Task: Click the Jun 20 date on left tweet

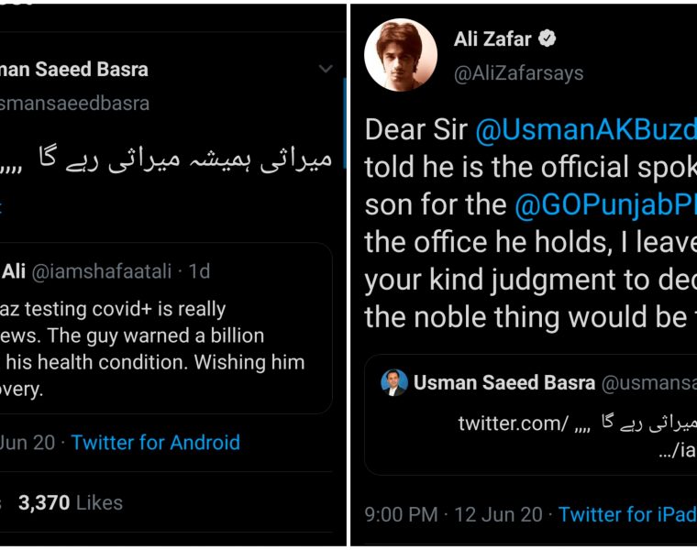Action: pyautogui.click(x=28, y=442)
